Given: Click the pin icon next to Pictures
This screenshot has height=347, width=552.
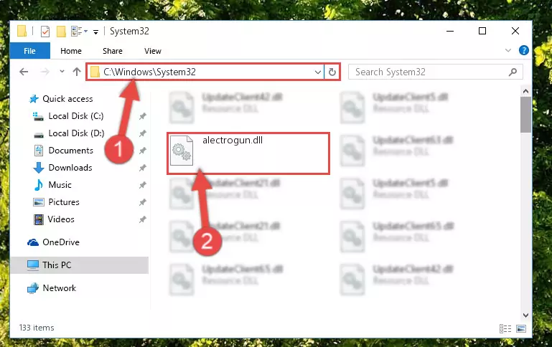Looking at the screenshot, I should (x=143, y=202).
